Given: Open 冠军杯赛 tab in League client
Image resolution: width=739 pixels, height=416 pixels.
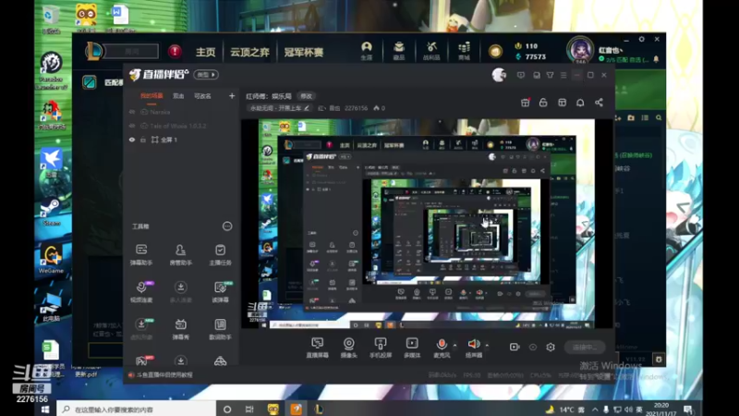Looking at the screenshot, I should tap(304, 52).
